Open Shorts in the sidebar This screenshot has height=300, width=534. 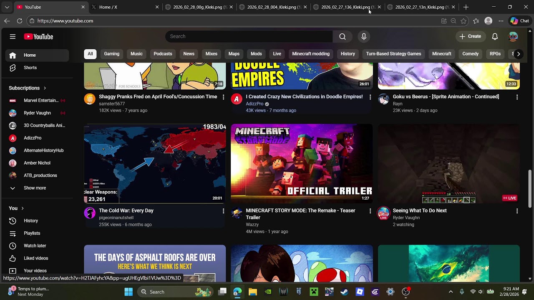[37, 68]
